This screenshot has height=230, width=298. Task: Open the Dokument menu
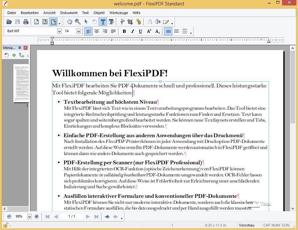coord(69,13)
